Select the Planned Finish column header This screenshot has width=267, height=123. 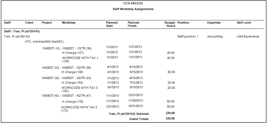pyautogui.click(x=133, y=24)
